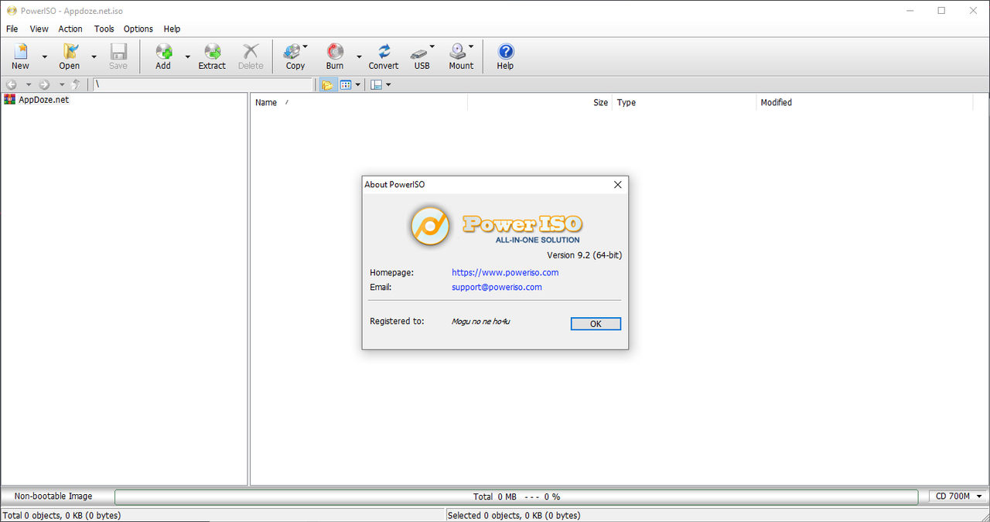
Task: Click the Forward navigation arrow icon
Action: 45,84
